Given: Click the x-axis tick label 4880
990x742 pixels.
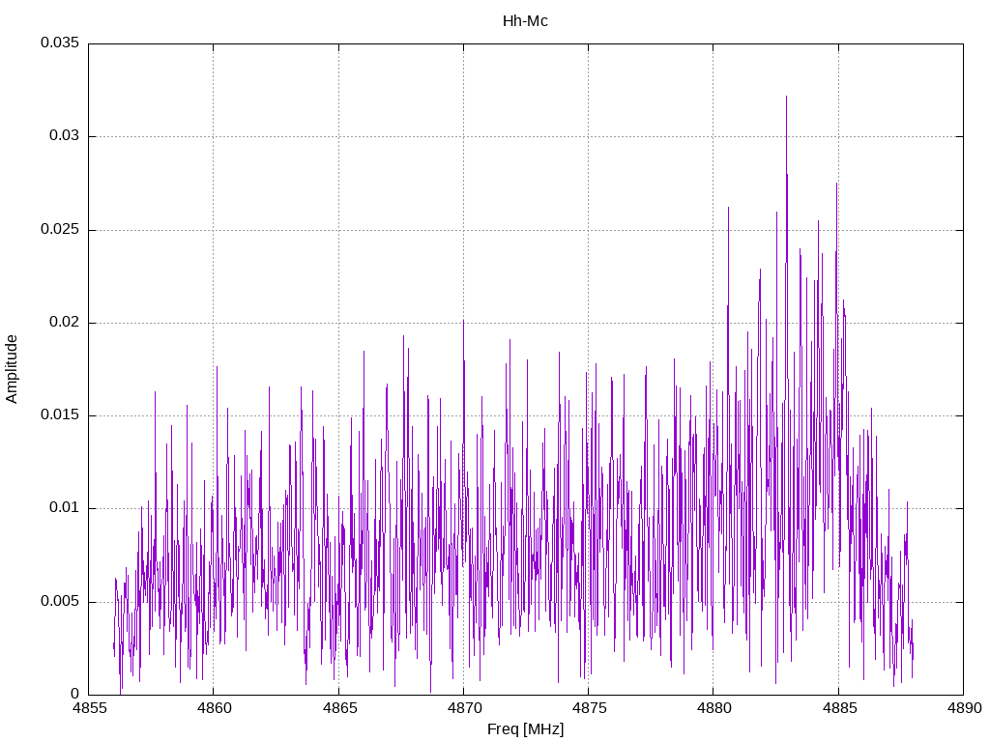Looking at the screenshot, I should pyautogui.click(x=713, y=708).
